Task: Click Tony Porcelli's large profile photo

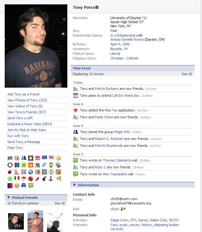Action: point(36,46)
